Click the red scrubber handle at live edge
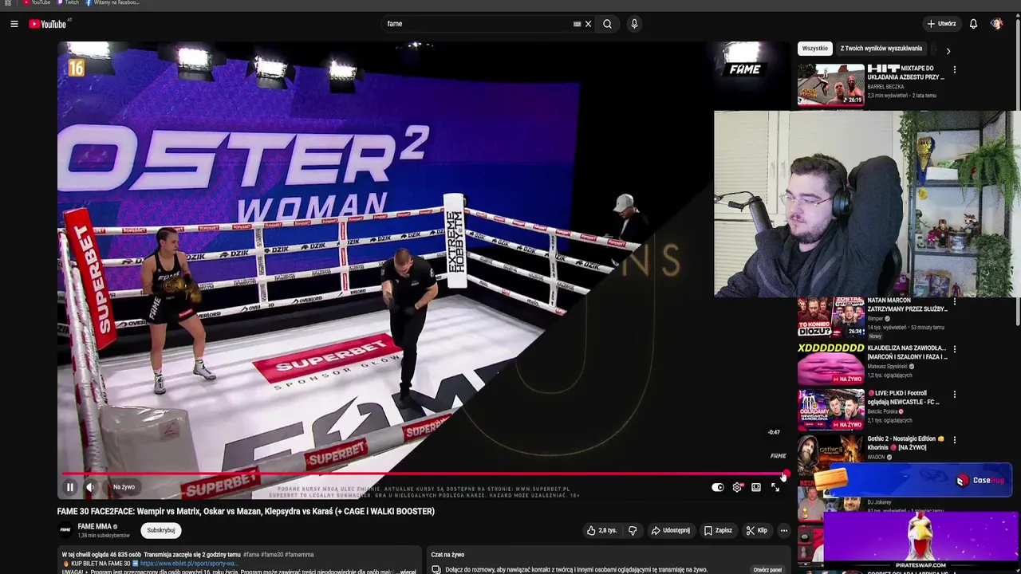 (x=785, y=475)
